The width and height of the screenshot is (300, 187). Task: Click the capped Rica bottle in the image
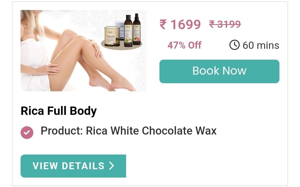click(x=128, y=31)
